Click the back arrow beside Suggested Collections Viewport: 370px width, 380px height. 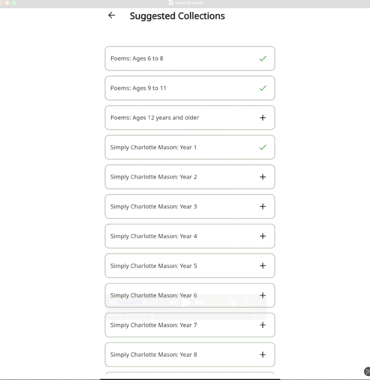(112, 15)
